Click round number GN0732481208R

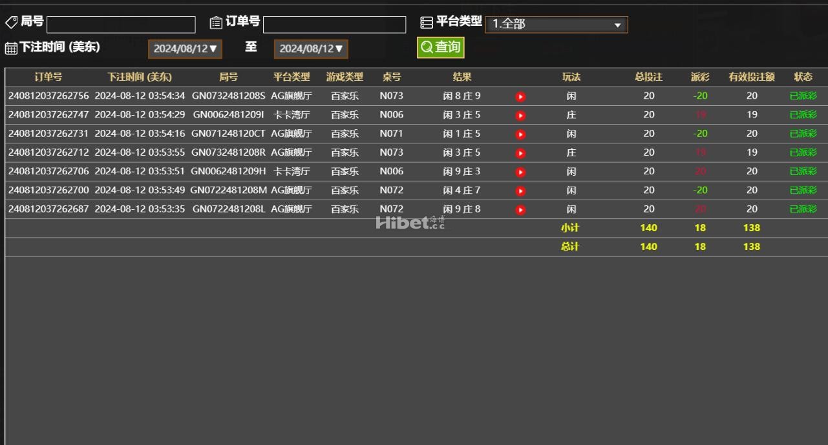229,152
